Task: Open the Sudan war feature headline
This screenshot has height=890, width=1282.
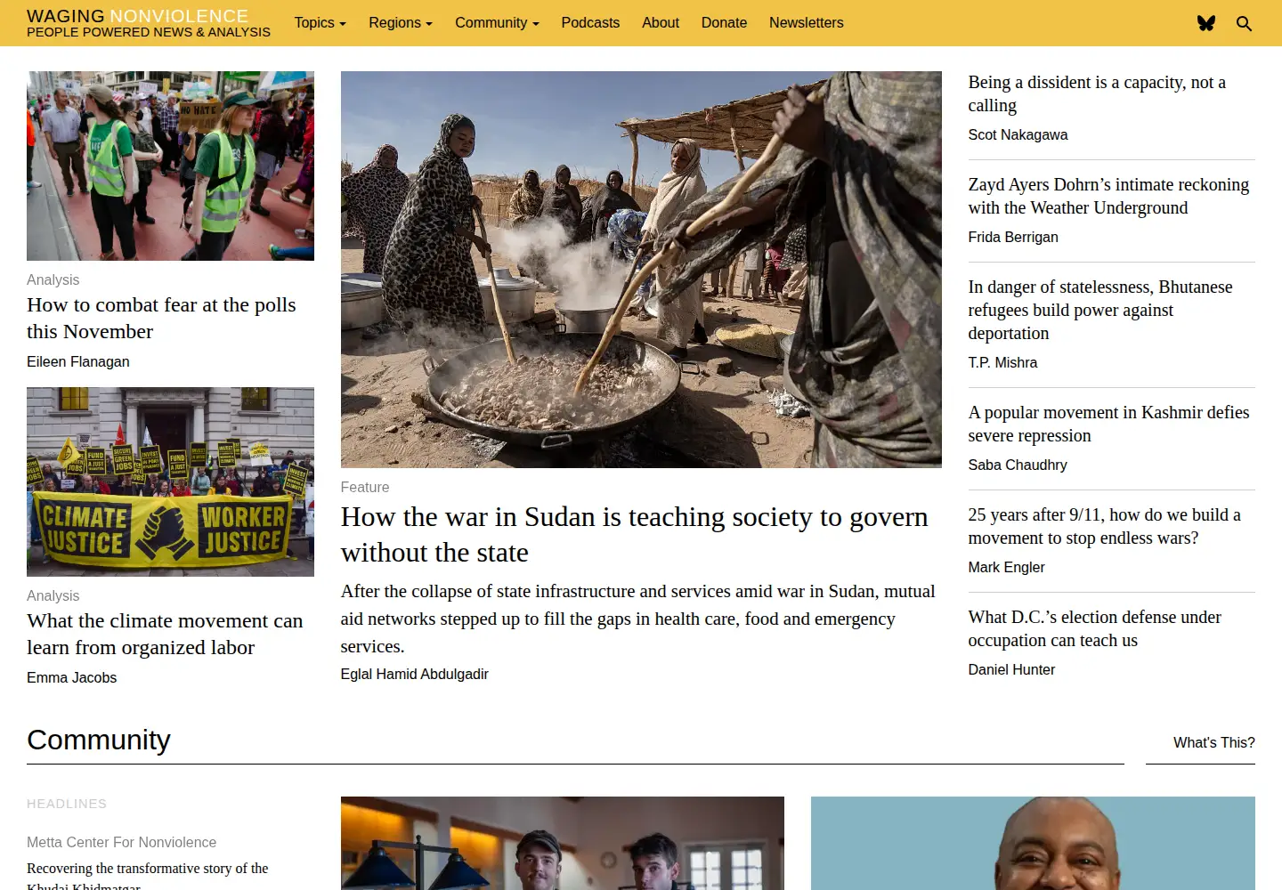Action: pos(634,534)
